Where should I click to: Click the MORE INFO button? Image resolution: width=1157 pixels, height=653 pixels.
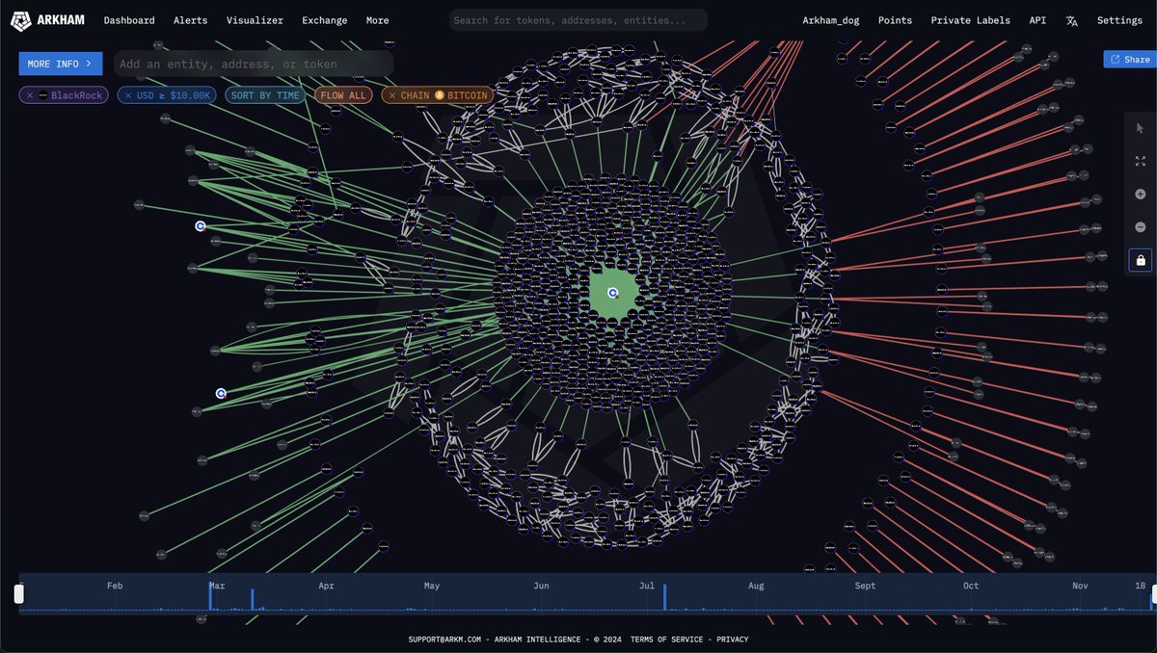click(x=60, y=64)
